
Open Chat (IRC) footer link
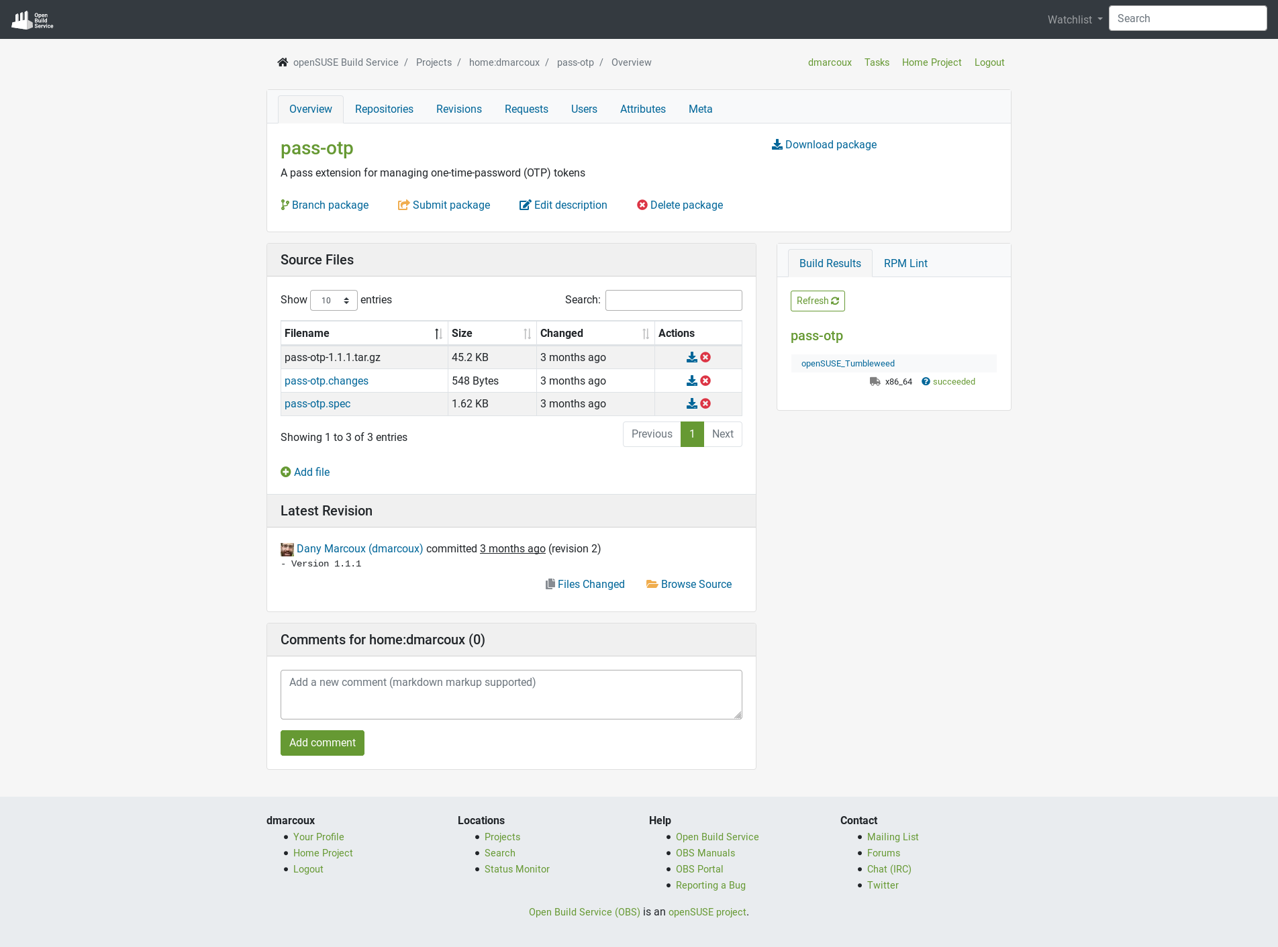pos(889,869)
